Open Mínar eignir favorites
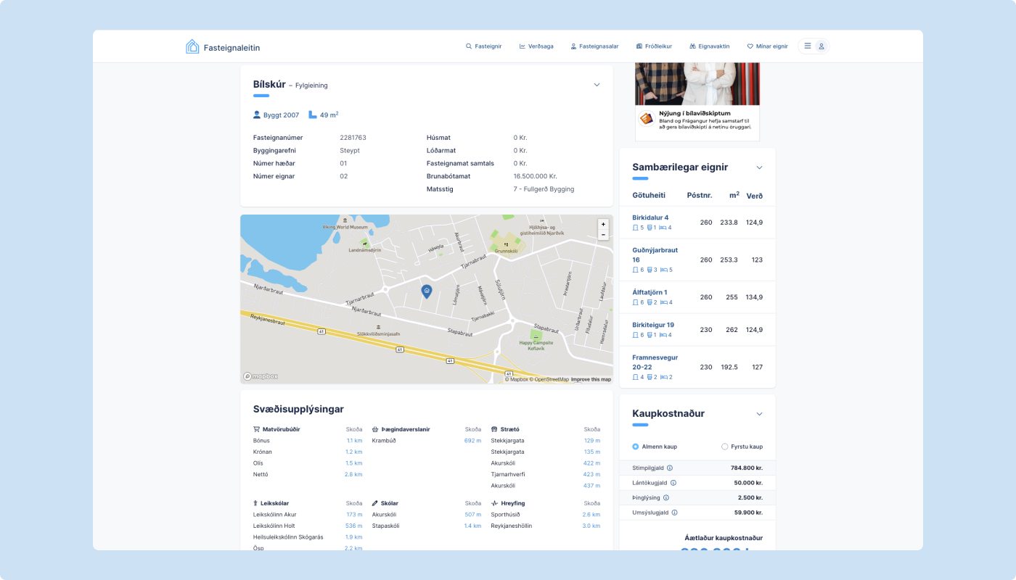This screenshot has height=580, width=1016. (767, 46)
